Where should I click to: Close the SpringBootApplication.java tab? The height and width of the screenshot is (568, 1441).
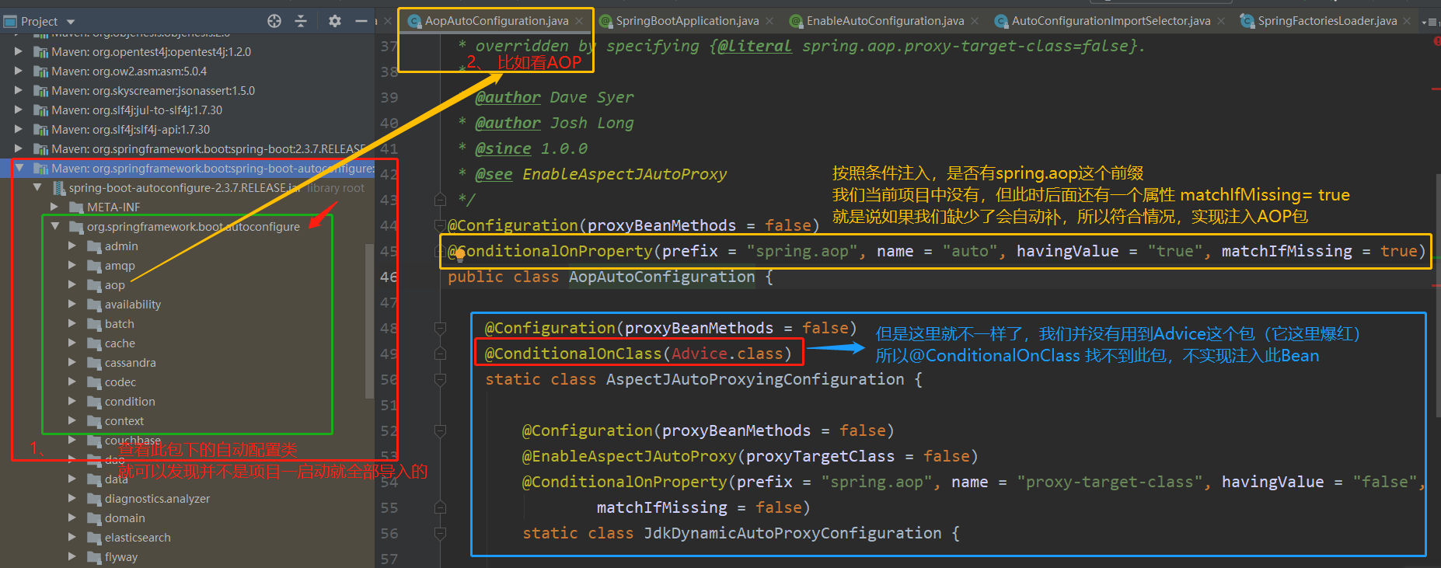(x=769, y=21)
